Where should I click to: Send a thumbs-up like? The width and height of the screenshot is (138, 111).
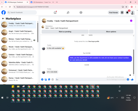pos(132,79)
